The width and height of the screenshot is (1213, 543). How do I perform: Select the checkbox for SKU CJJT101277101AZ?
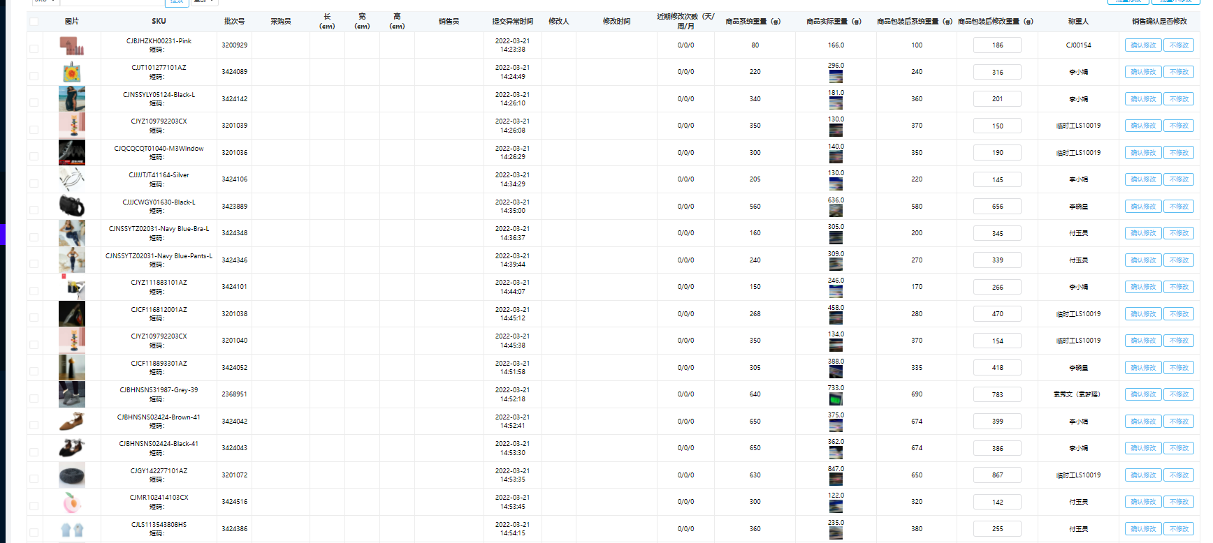pyautogui.click(x=34, y=75)
